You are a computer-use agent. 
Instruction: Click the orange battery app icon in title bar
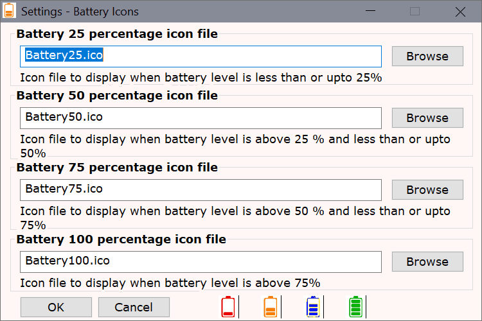(9, 11)
